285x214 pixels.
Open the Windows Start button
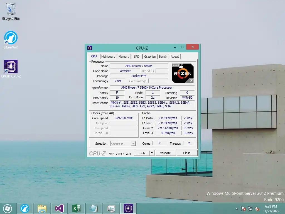point(8,208)
